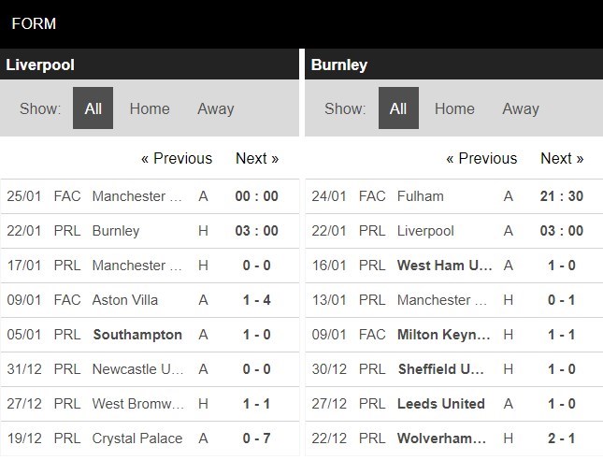
Task: Open Newcastle United 0 - 0 result
Action: [150, 369]
